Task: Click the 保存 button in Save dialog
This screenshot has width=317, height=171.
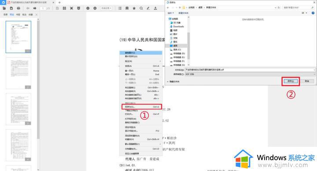Action: click(291, 81)
